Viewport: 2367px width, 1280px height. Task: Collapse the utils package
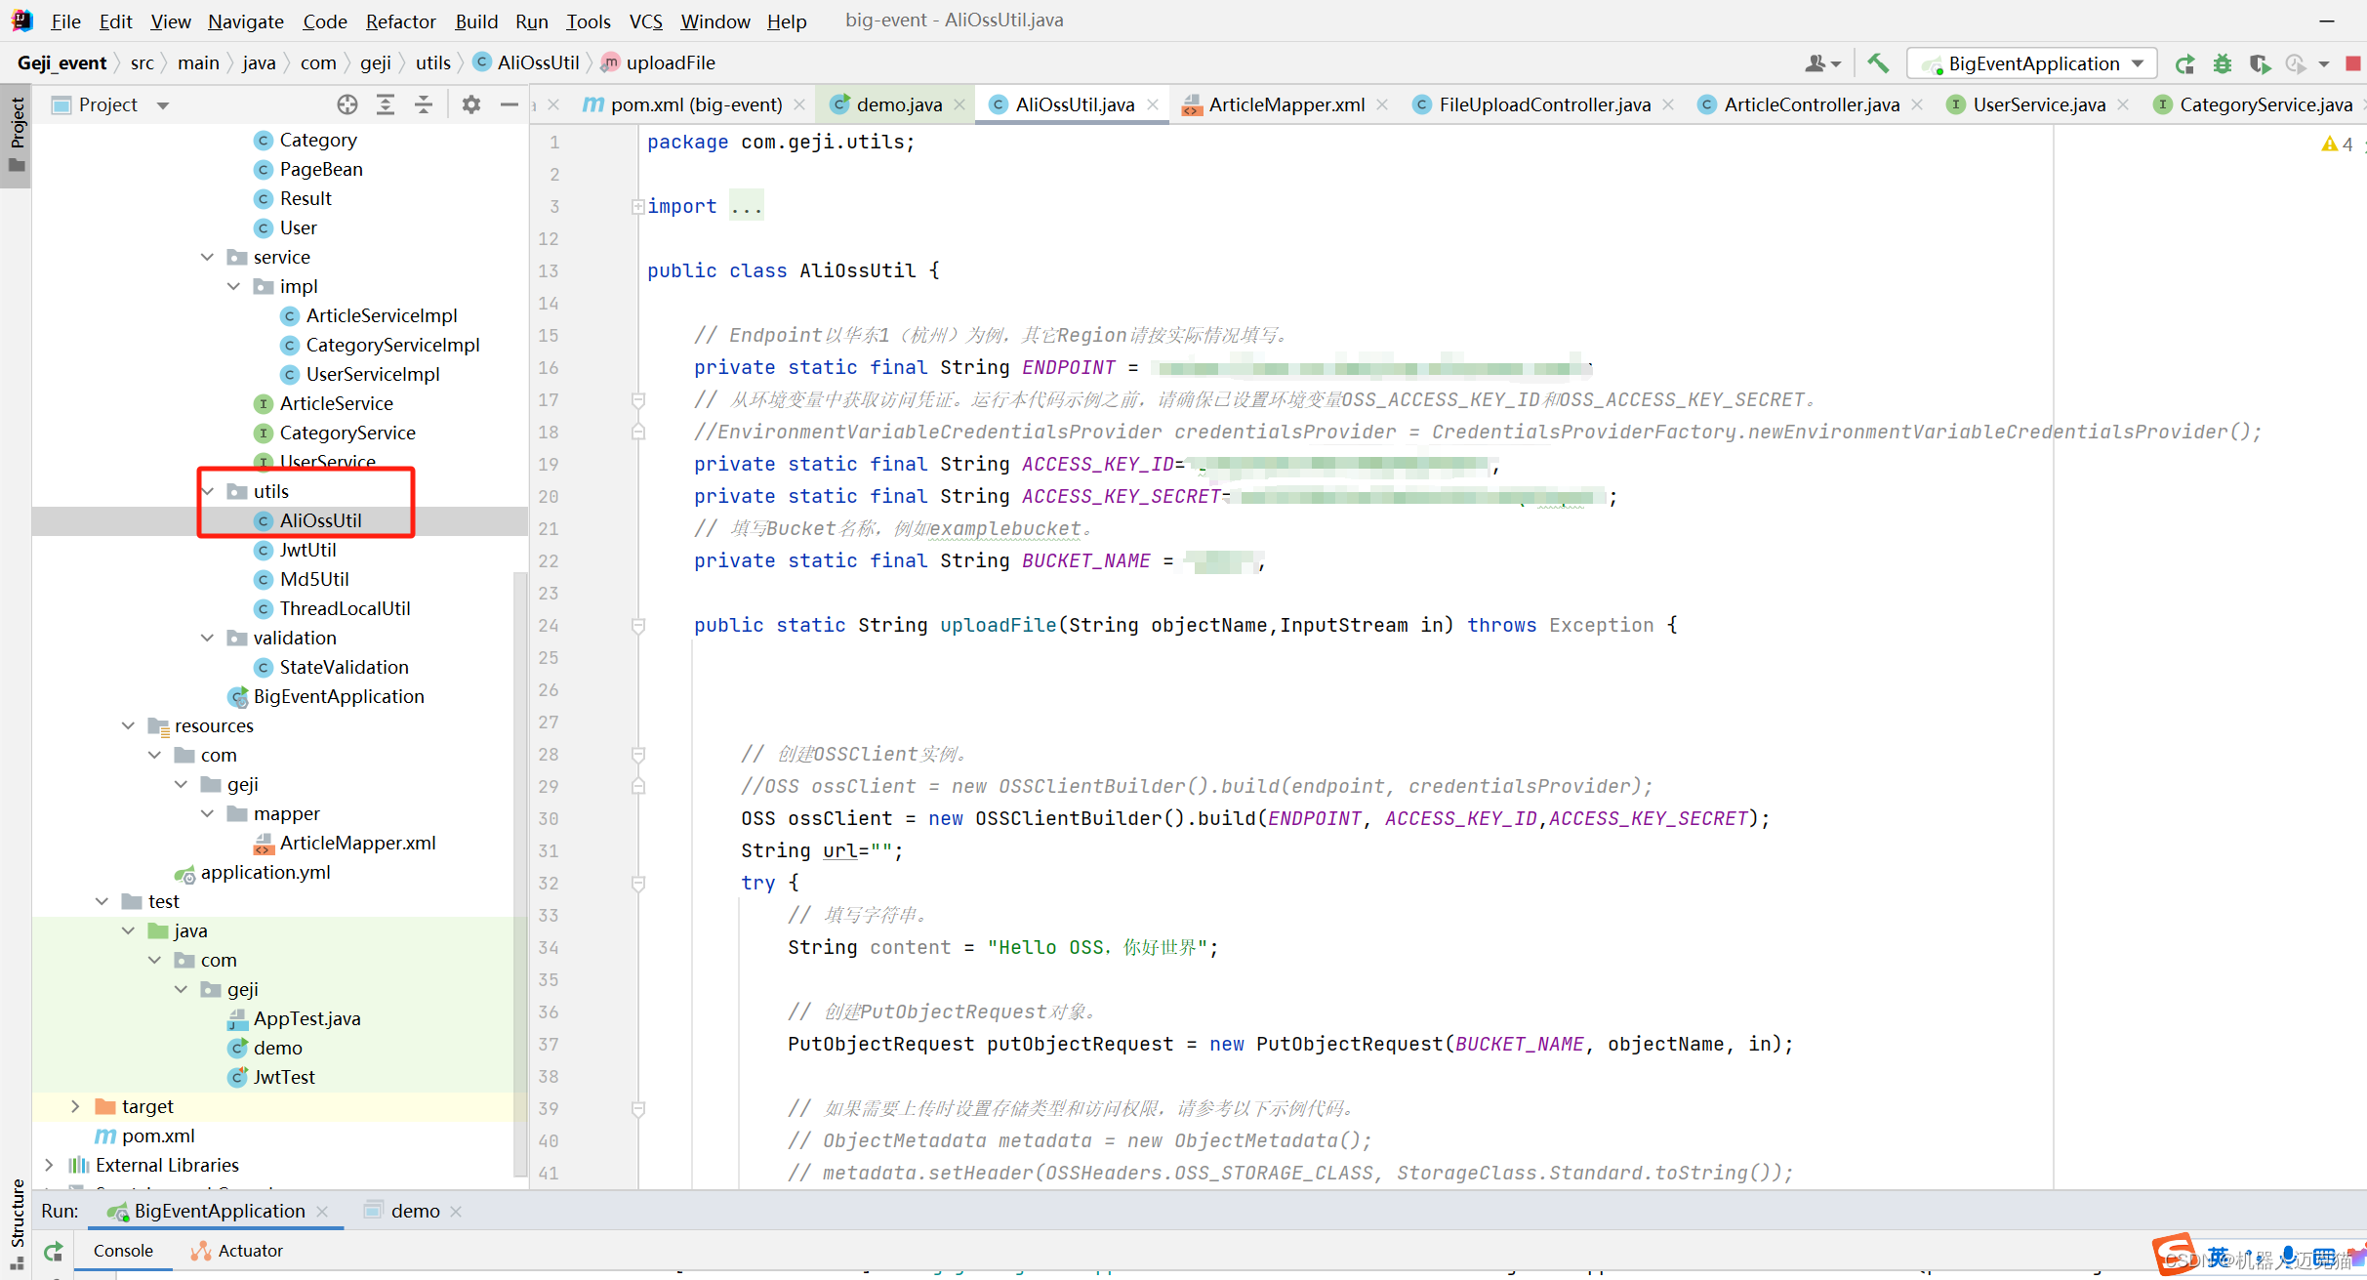pyautogui.click(x=208, y=491)
